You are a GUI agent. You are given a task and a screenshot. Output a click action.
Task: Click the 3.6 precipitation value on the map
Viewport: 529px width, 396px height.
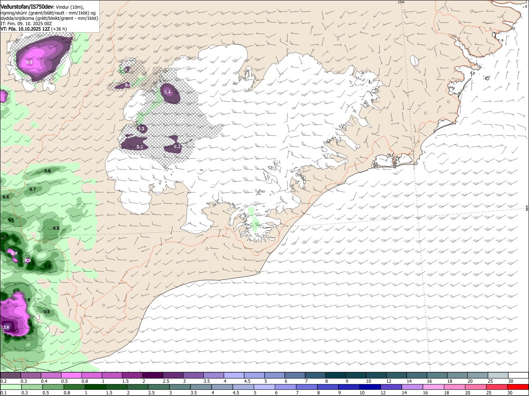[x=6, y=327]
